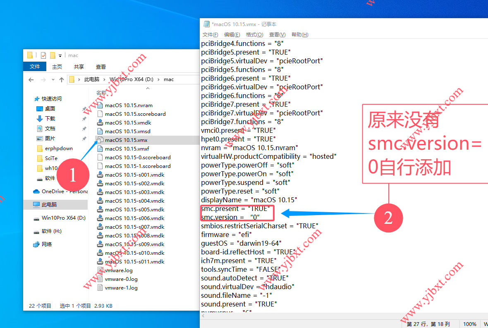This screenshot has width=488, height=328.
Task: Click the 名称 column header to sort
Action: click(101, 93)
